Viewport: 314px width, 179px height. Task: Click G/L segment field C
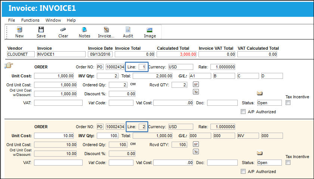(x=248, y=76)
